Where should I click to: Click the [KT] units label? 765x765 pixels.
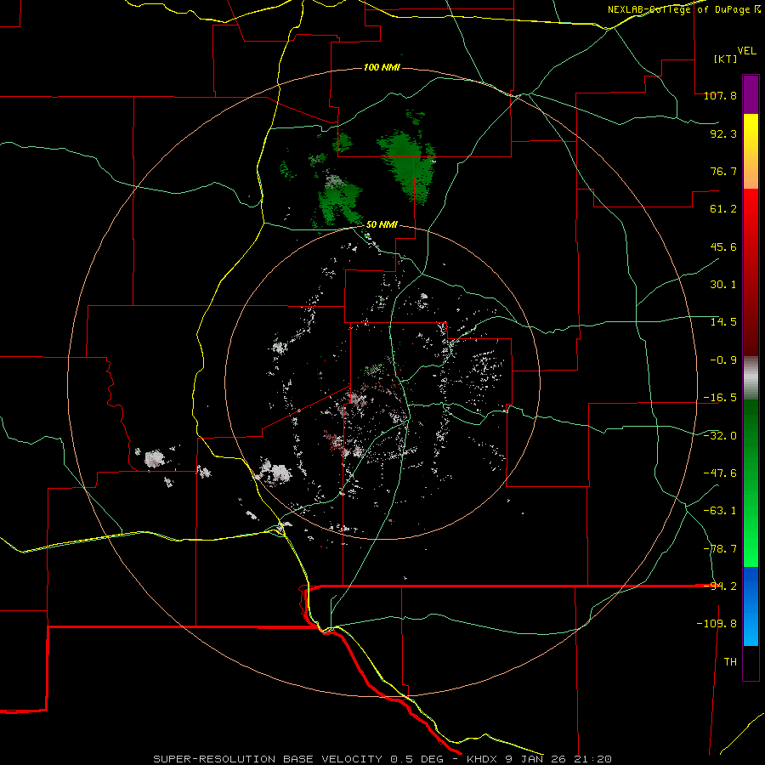pos(726,59)
